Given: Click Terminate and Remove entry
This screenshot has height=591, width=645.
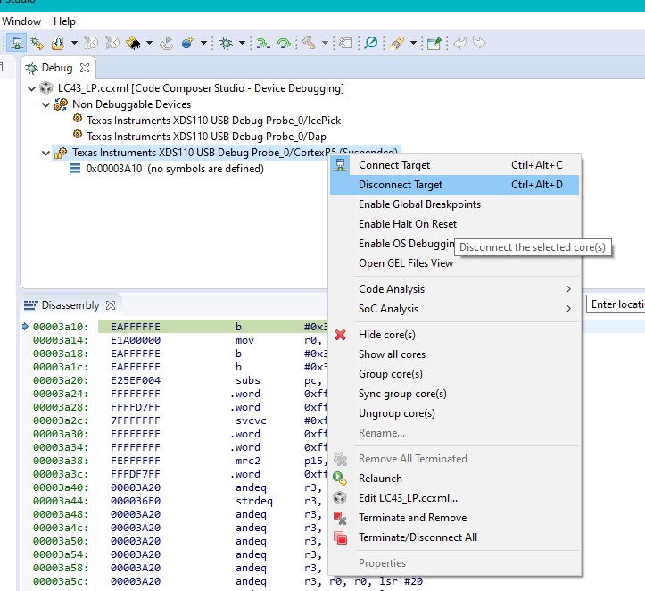Looking at the screenshot, I should (x=455, y=518).
